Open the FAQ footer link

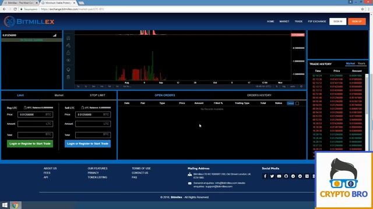pyautogui.click(x=134, y=177)
